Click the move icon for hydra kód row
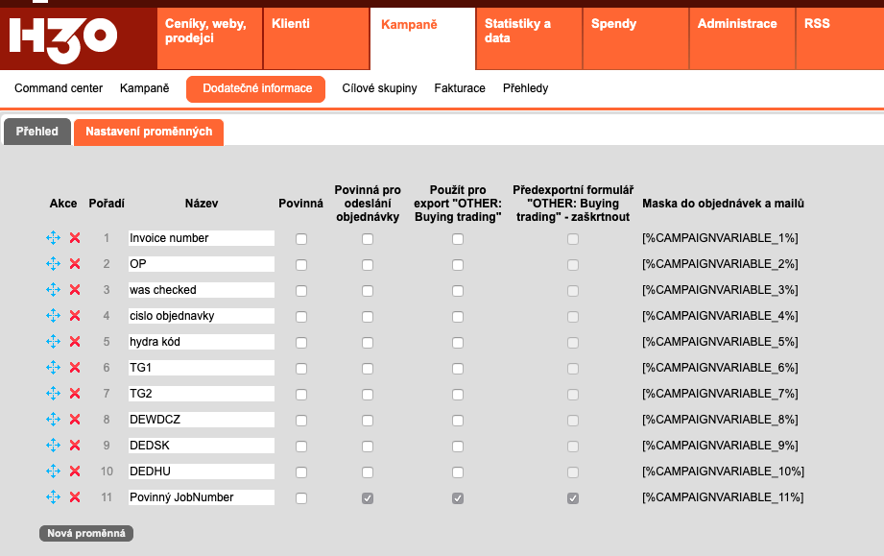Viewport: 884px width, 556px height. (x=53, y=342)
